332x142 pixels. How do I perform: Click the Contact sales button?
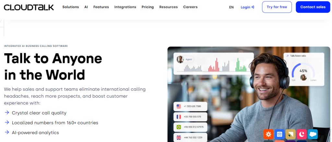click(313, 7)
